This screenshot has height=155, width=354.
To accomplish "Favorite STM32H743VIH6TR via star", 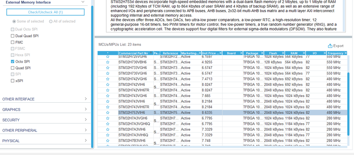I will [108, 107].
